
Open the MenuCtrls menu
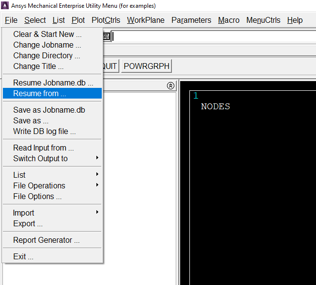click(x=263, y=20)
